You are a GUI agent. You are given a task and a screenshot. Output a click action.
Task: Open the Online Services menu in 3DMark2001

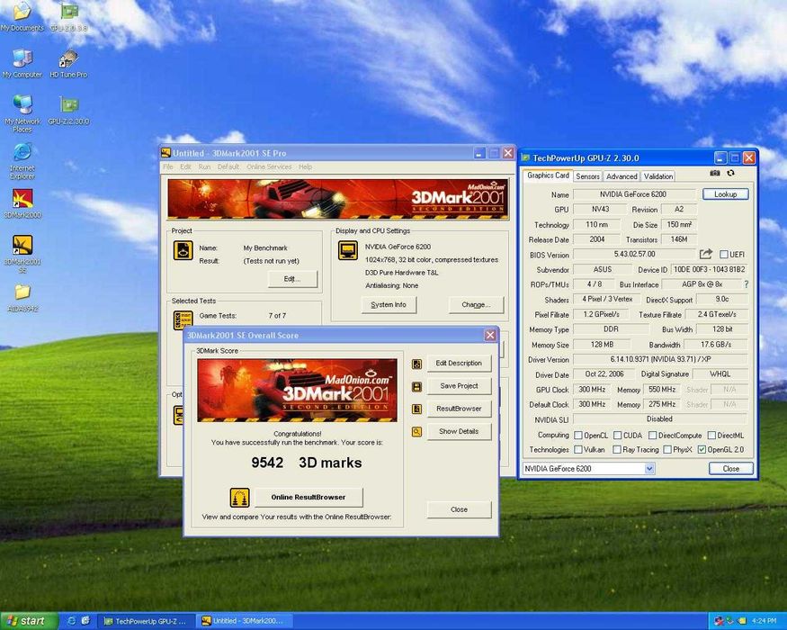pos(269,166)
